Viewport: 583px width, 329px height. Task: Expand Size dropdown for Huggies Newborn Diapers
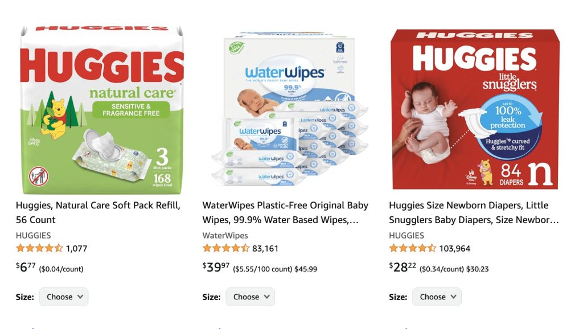tap(437, 297)
